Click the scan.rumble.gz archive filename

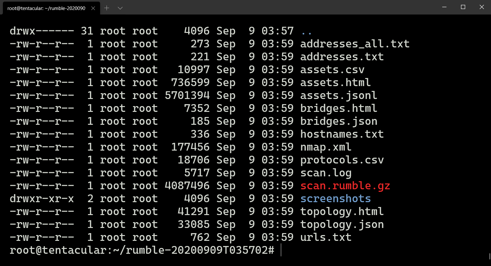pos(345,185)
